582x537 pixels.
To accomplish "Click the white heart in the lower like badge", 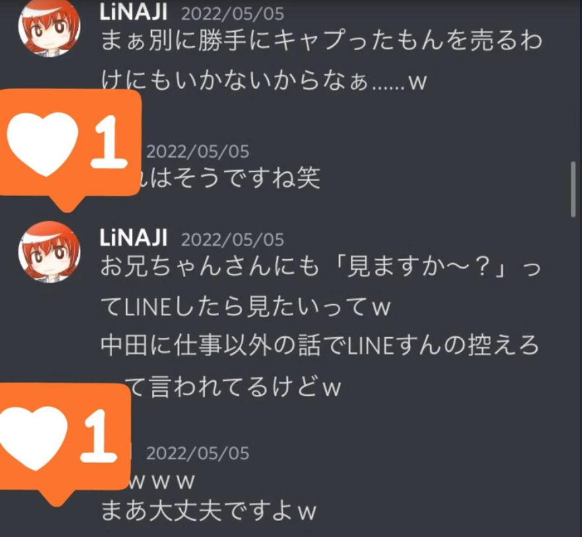I will [33, 439].
